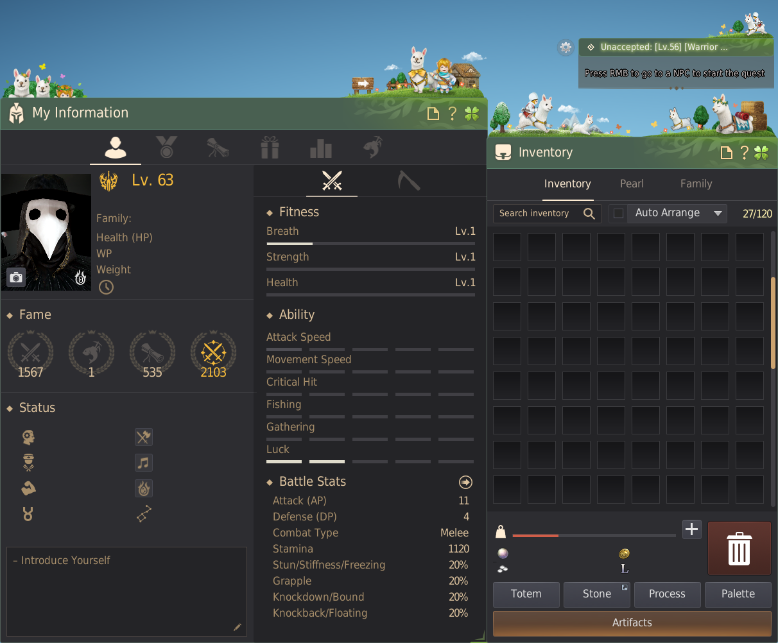This screenshot has height=643, width=778.
Task: Click the gold coin currency icon
Action: (x=624, y=553)
